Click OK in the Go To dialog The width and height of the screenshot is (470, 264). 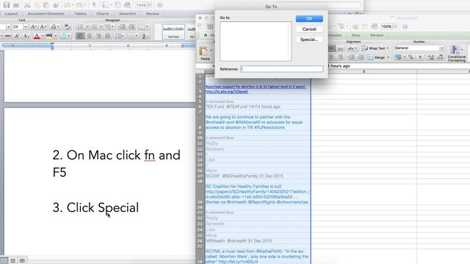(x=309, y=18)
